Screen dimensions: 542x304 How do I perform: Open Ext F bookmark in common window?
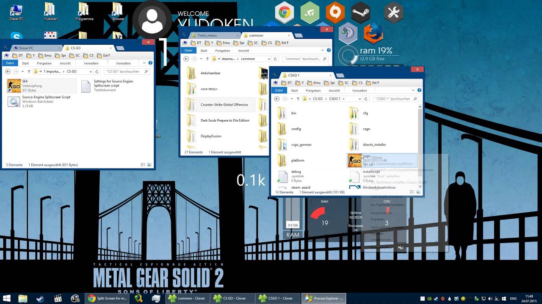(x=282, y=43)
